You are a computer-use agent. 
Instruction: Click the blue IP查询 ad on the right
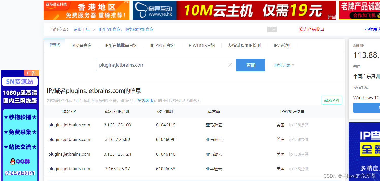(364, 152)
